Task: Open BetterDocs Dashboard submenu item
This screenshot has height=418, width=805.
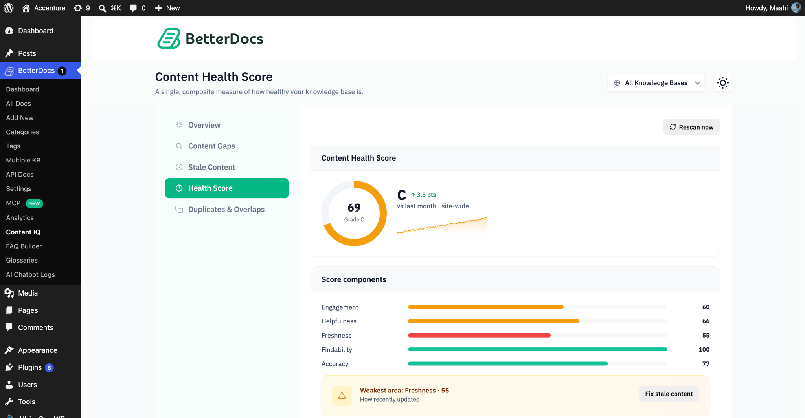Action: pyautogui.click(x=22, y=89)
